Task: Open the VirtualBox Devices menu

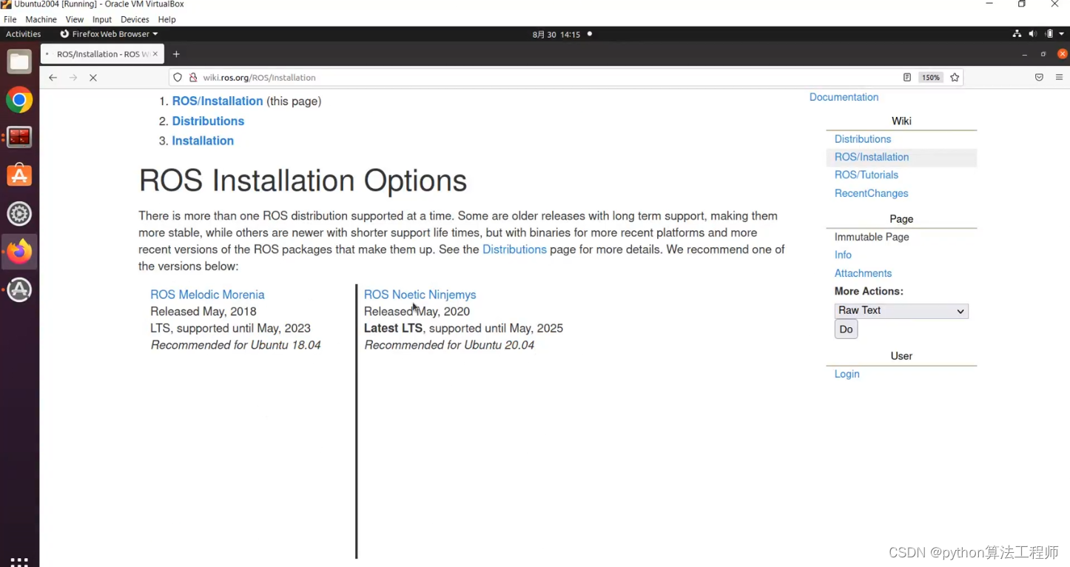Action: tap(135, 19)
